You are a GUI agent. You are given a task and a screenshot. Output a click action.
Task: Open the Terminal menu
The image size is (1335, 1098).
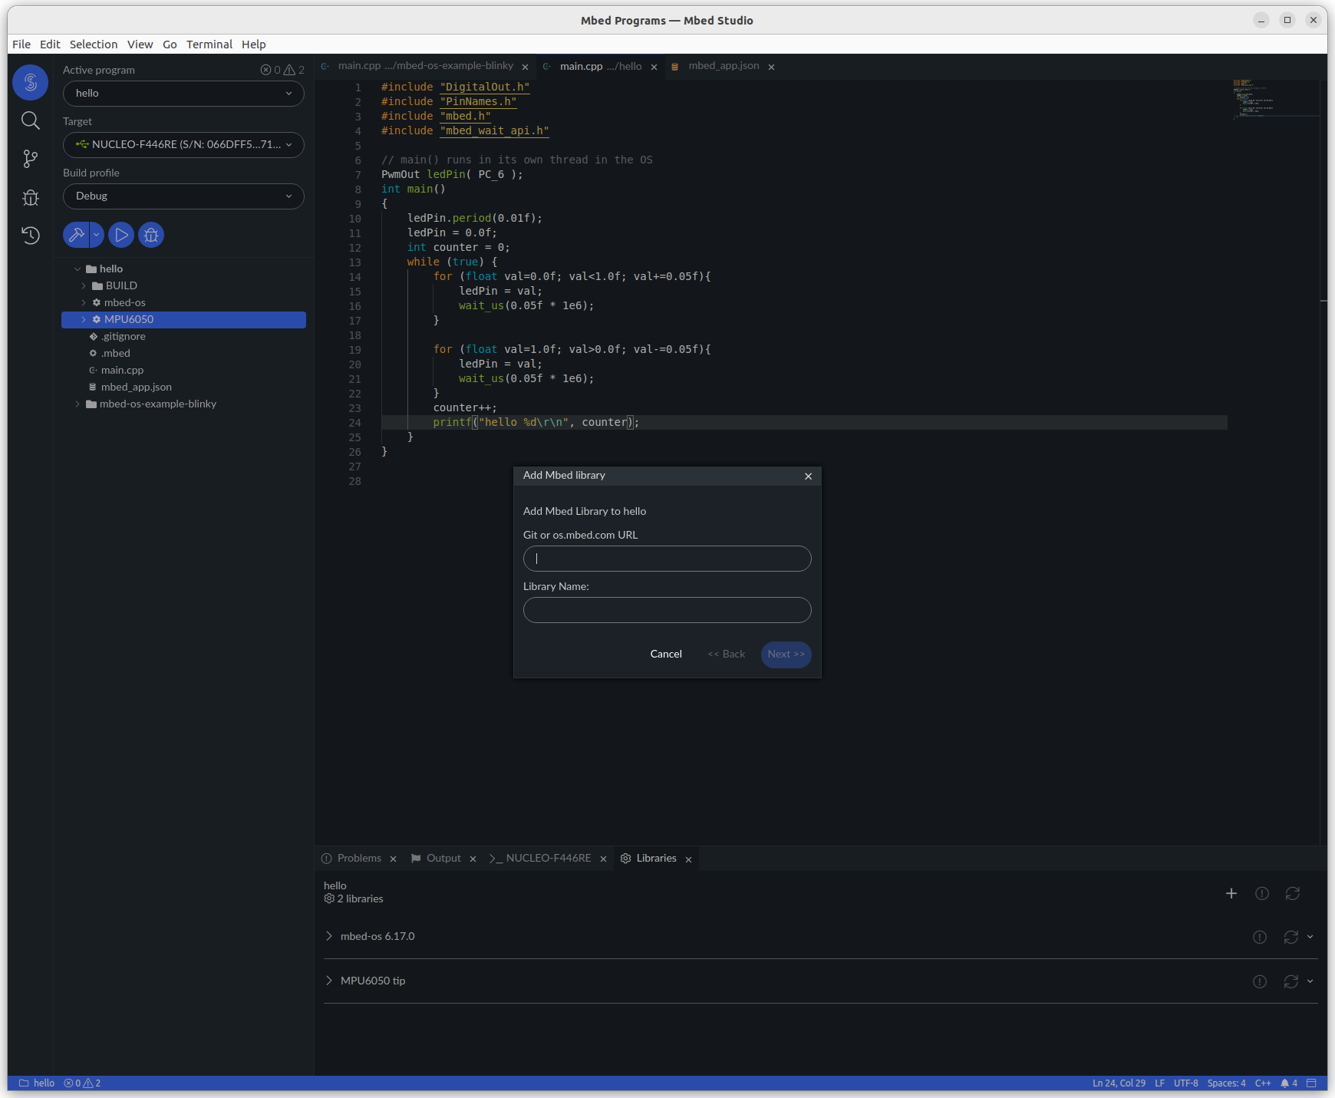pyautogui.click(x=209, y=45)
